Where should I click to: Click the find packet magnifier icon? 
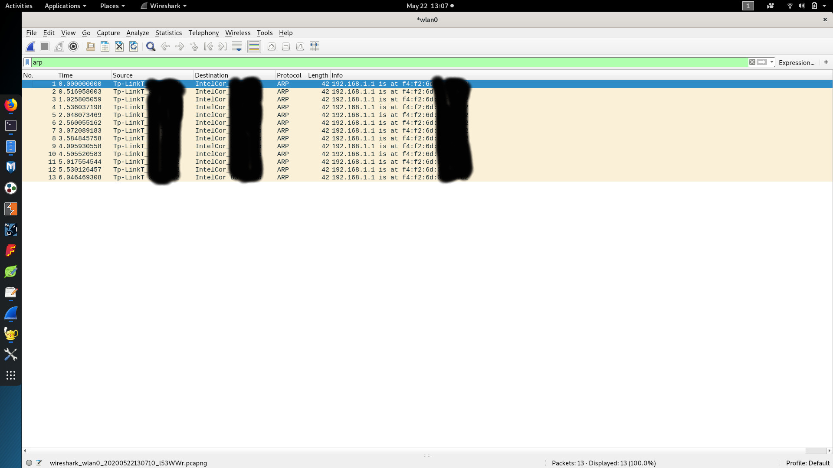point(151,46)
